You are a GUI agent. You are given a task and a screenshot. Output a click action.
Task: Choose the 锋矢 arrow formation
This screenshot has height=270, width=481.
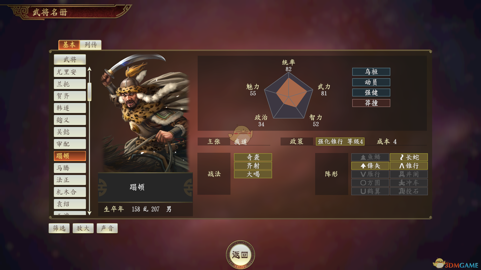click(370, 166)
